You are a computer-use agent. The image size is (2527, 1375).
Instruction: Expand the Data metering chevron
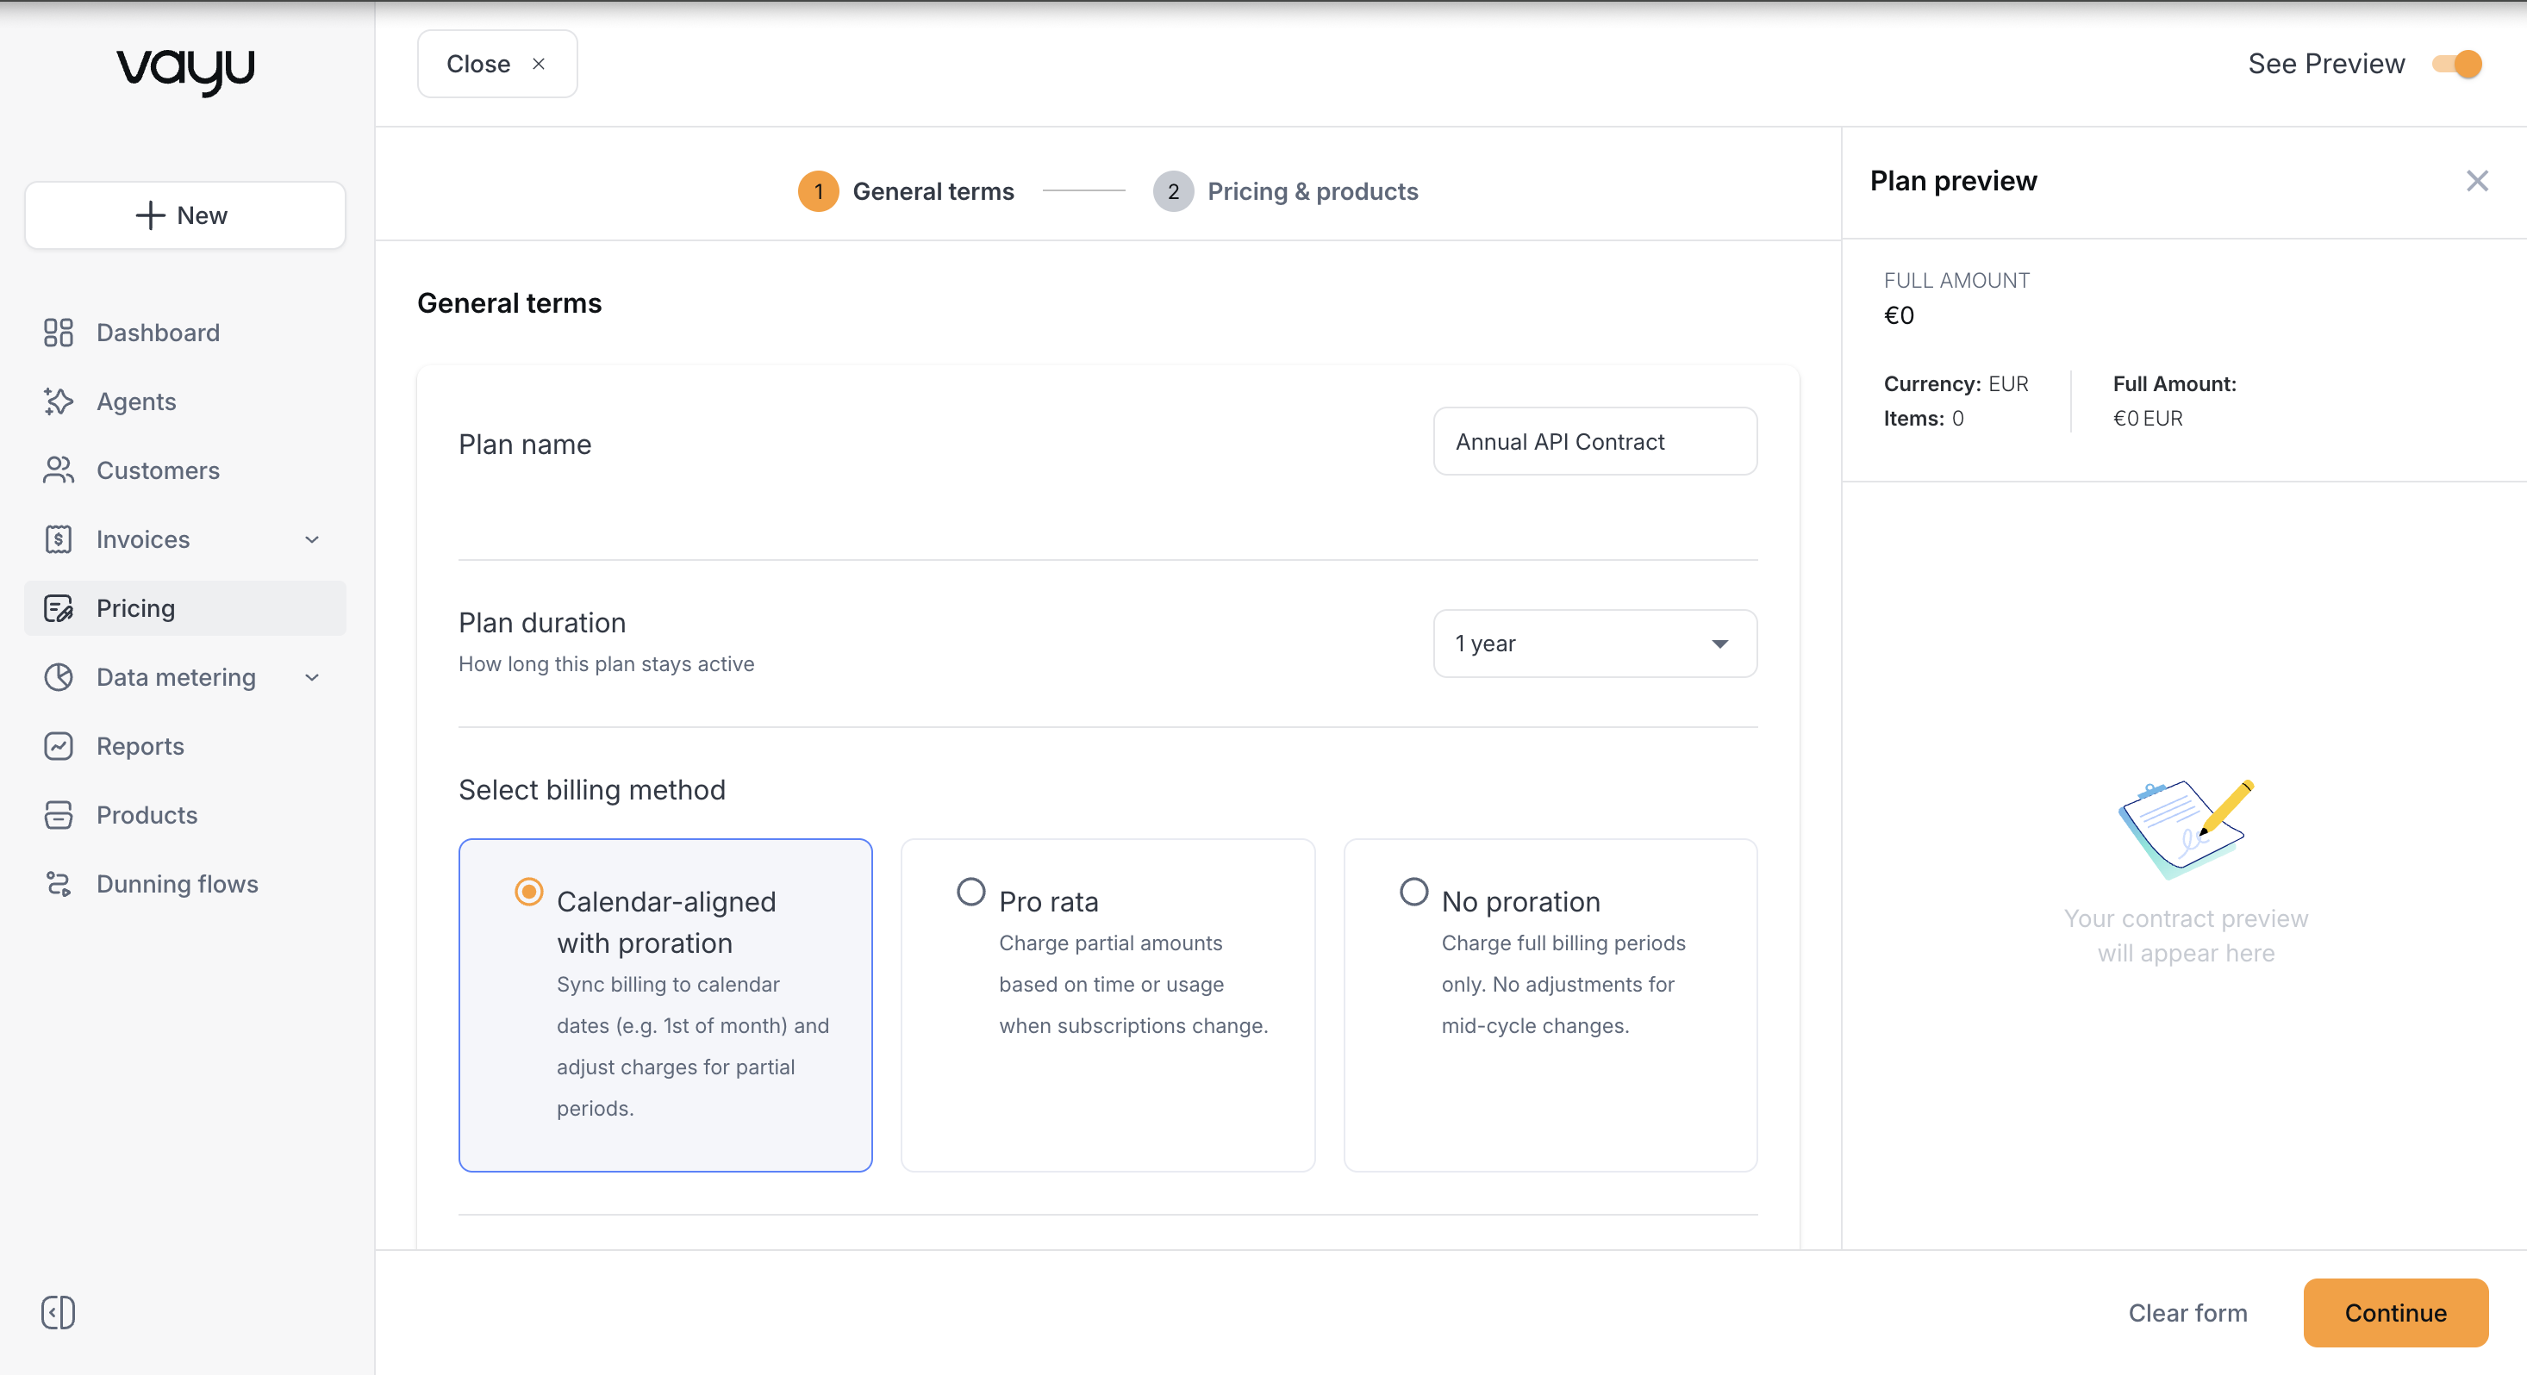pos(312,676)
